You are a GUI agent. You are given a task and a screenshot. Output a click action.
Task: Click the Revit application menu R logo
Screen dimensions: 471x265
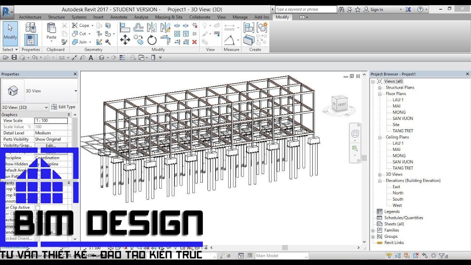pos(6,11)
